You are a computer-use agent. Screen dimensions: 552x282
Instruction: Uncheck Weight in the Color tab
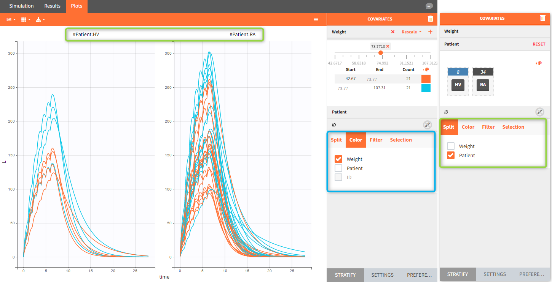pos(338,159)
